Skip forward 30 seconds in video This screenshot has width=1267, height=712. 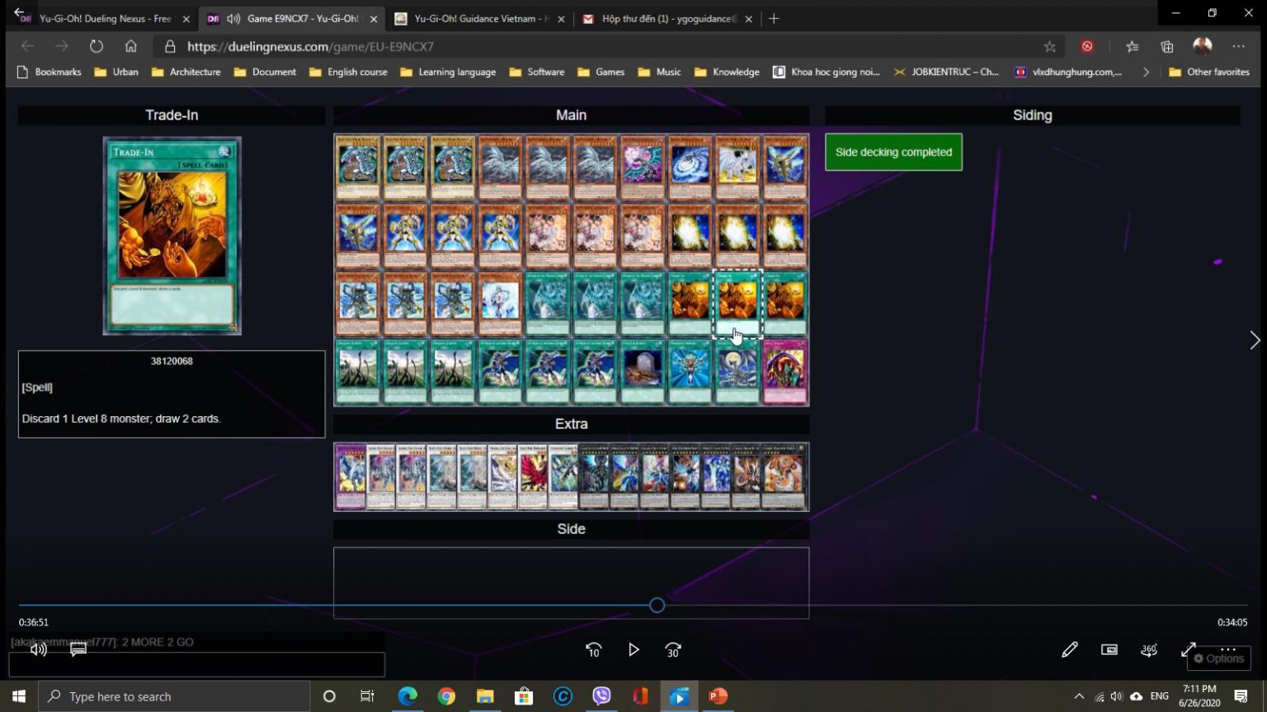pyautogui.click(x=673, y=650)
